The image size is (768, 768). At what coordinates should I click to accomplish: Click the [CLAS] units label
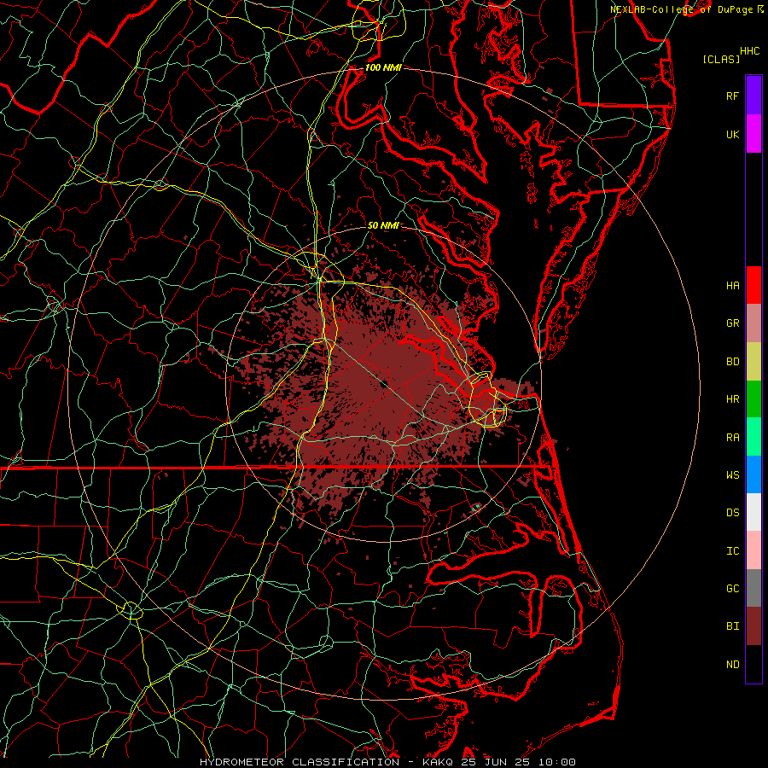pos(721,59)
